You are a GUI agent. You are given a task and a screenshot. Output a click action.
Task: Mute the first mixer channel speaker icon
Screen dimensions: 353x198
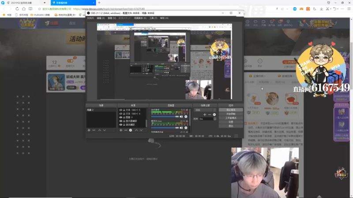[181, 117]
